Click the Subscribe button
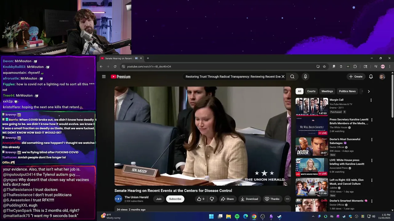 (175, 199)
